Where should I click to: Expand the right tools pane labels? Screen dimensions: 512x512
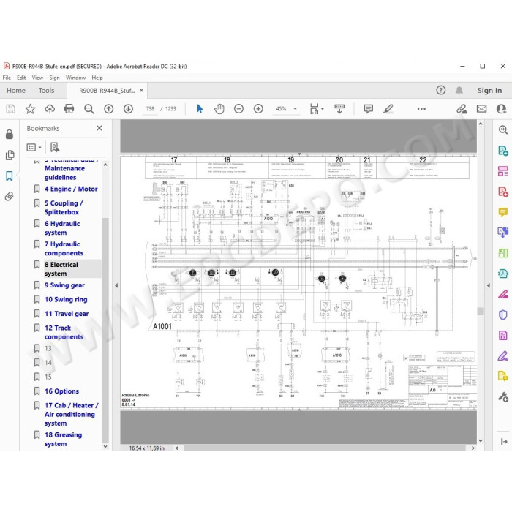504,442
